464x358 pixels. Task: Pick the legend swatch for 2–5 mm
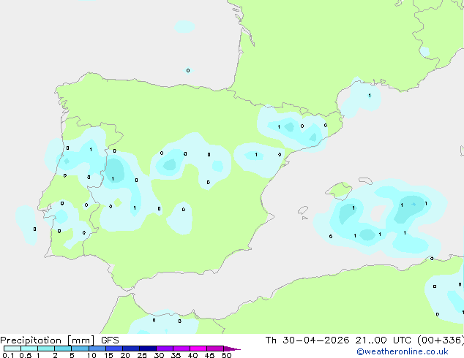63,349
